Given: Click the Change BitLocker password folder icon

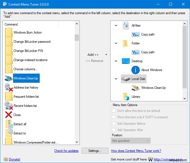Looking at the screenshot, I should (9, 42).
